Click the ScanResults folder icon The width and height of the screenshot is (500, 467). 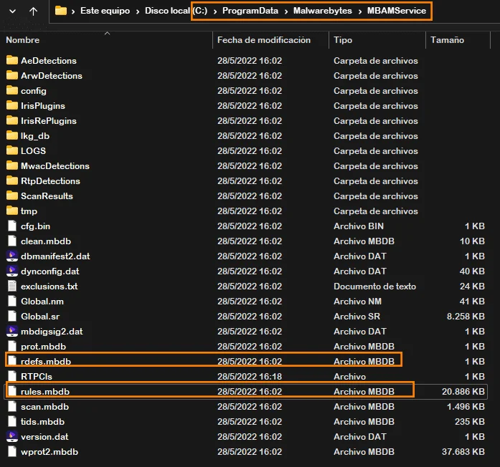pos(12,196)
